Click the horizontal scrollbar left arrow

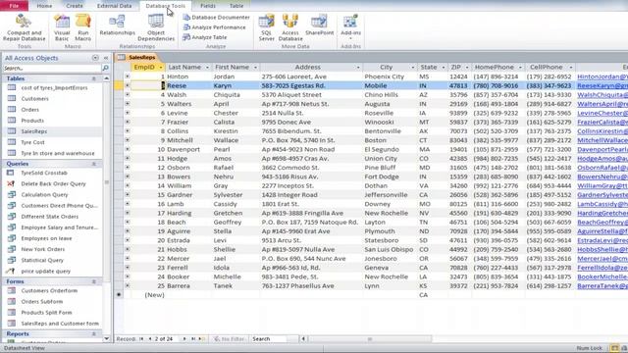coord(303,339)
